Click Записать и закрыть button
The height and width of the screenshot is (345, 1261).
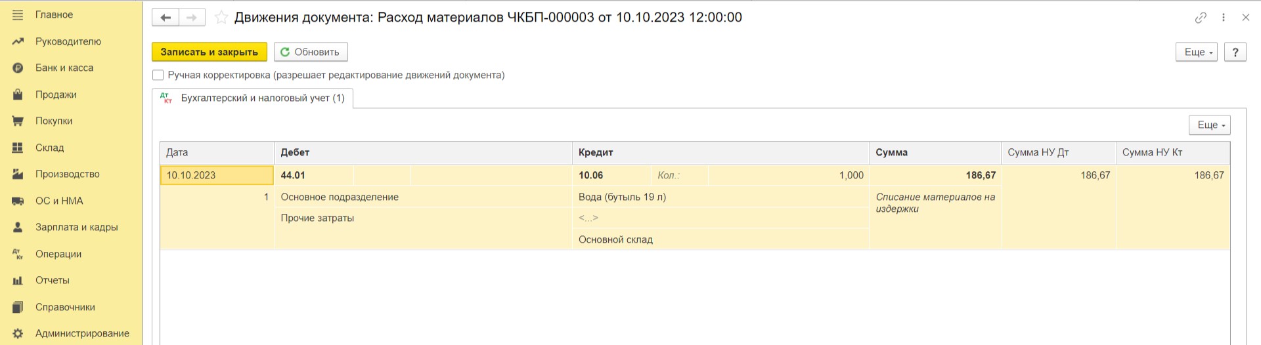[210, 52]
